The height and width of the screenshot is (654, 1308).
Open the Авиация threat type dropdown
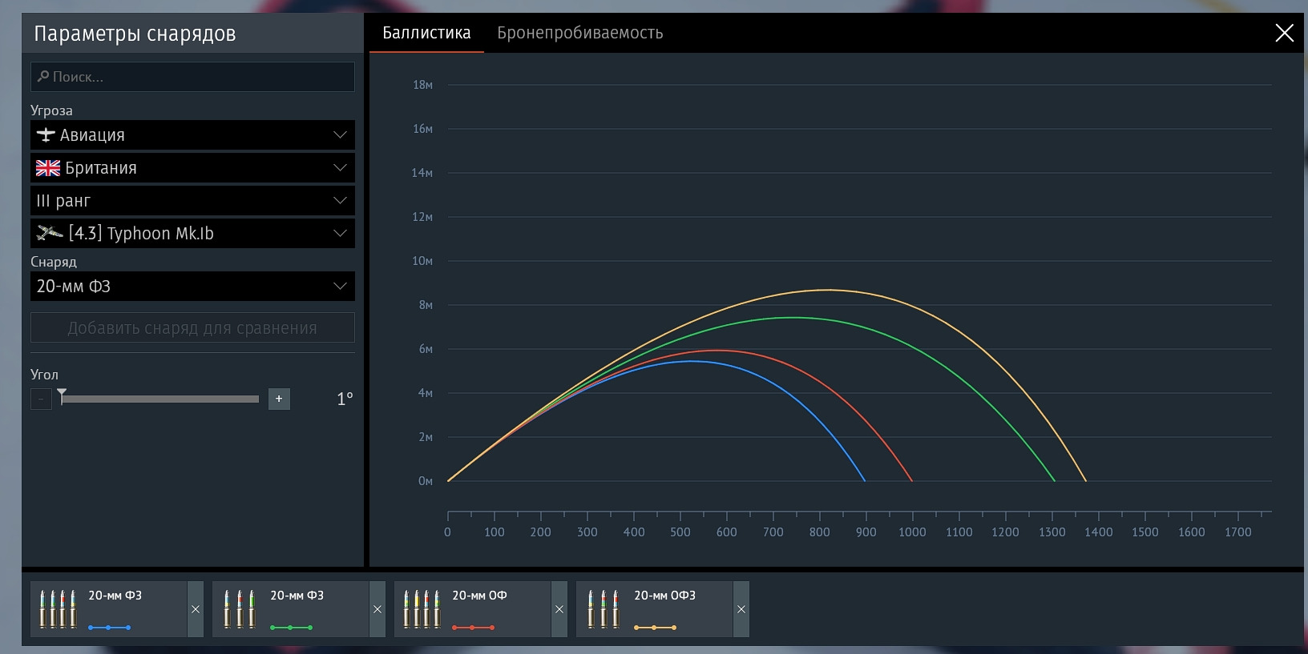pyautogui.click(x=192, y=135)
